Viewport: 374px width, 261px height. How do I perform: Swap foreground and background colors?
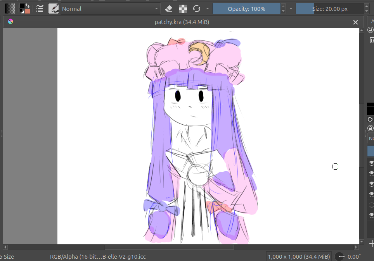pos(28,6)
